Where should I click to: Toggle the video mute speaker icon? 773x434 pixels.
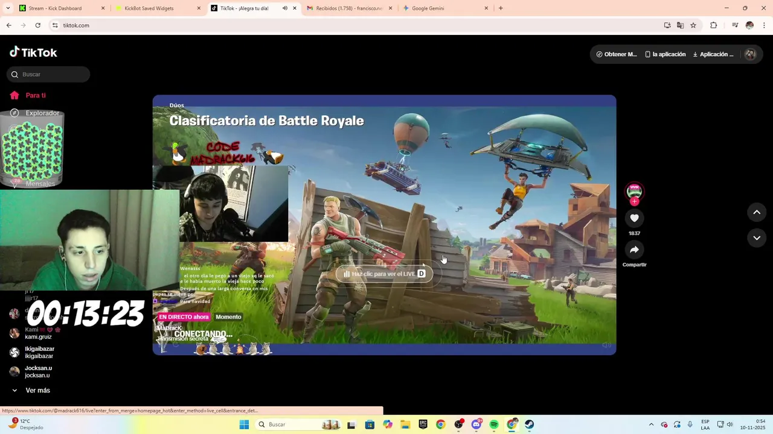click(x=606, y=345)
